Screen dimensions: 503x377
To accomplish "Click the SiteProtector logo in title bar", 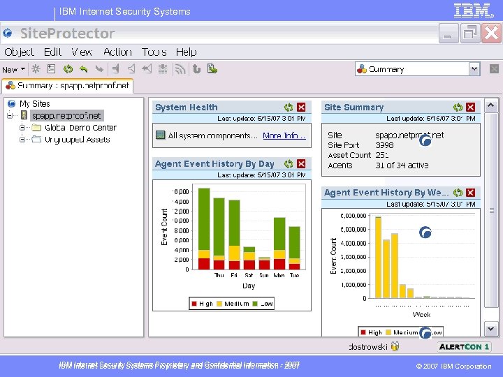I will point(8,33).
